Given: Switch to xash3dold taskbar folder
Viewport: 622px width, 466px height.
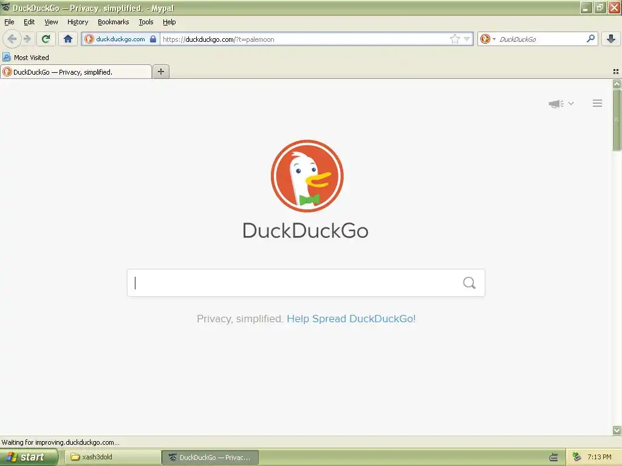Looking at the screenshot, I should point(112,458).
